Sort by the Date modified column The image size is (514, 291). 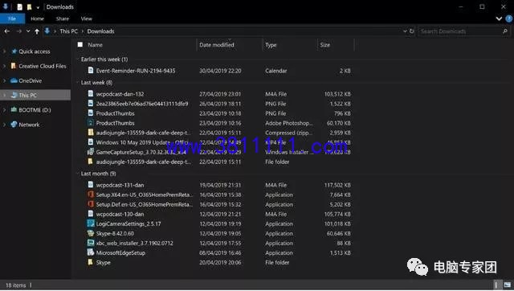tap(217, 45)
